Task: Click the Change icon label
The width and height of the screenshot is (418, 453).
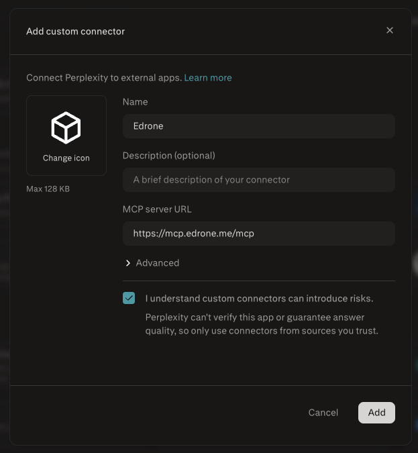Action: [x=66, y=158]
